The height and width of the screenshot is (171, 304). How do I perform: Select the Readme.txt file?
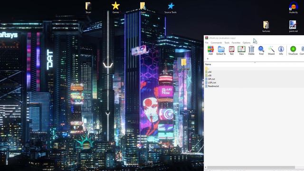[x=254, y=86]
